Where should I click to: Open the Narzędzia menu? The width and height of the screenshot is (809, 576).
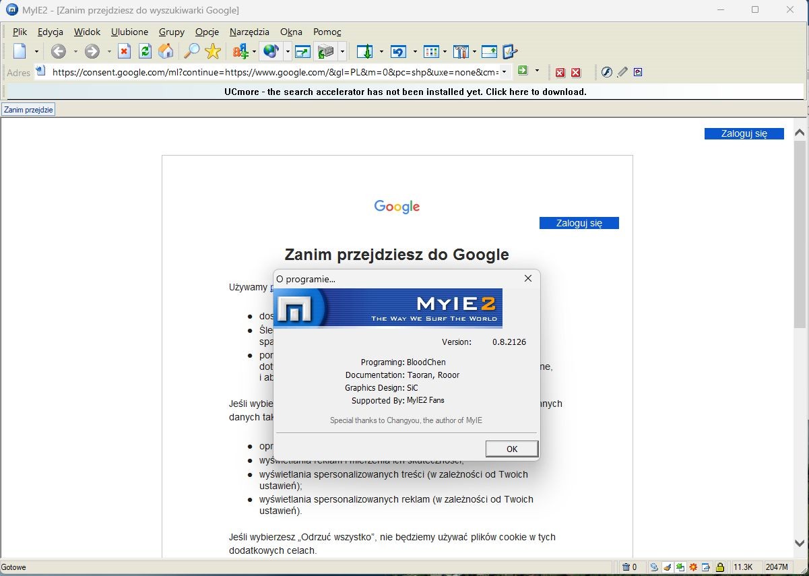pos(249,32)
